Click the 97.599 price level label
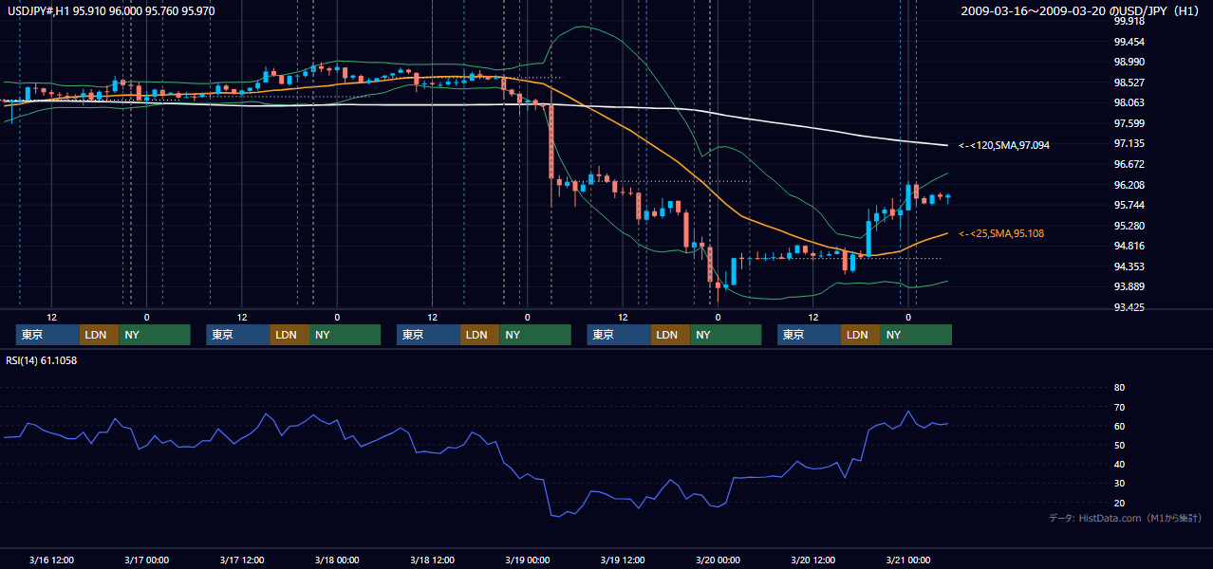 pyautogui.click(x=1129, y=123)
